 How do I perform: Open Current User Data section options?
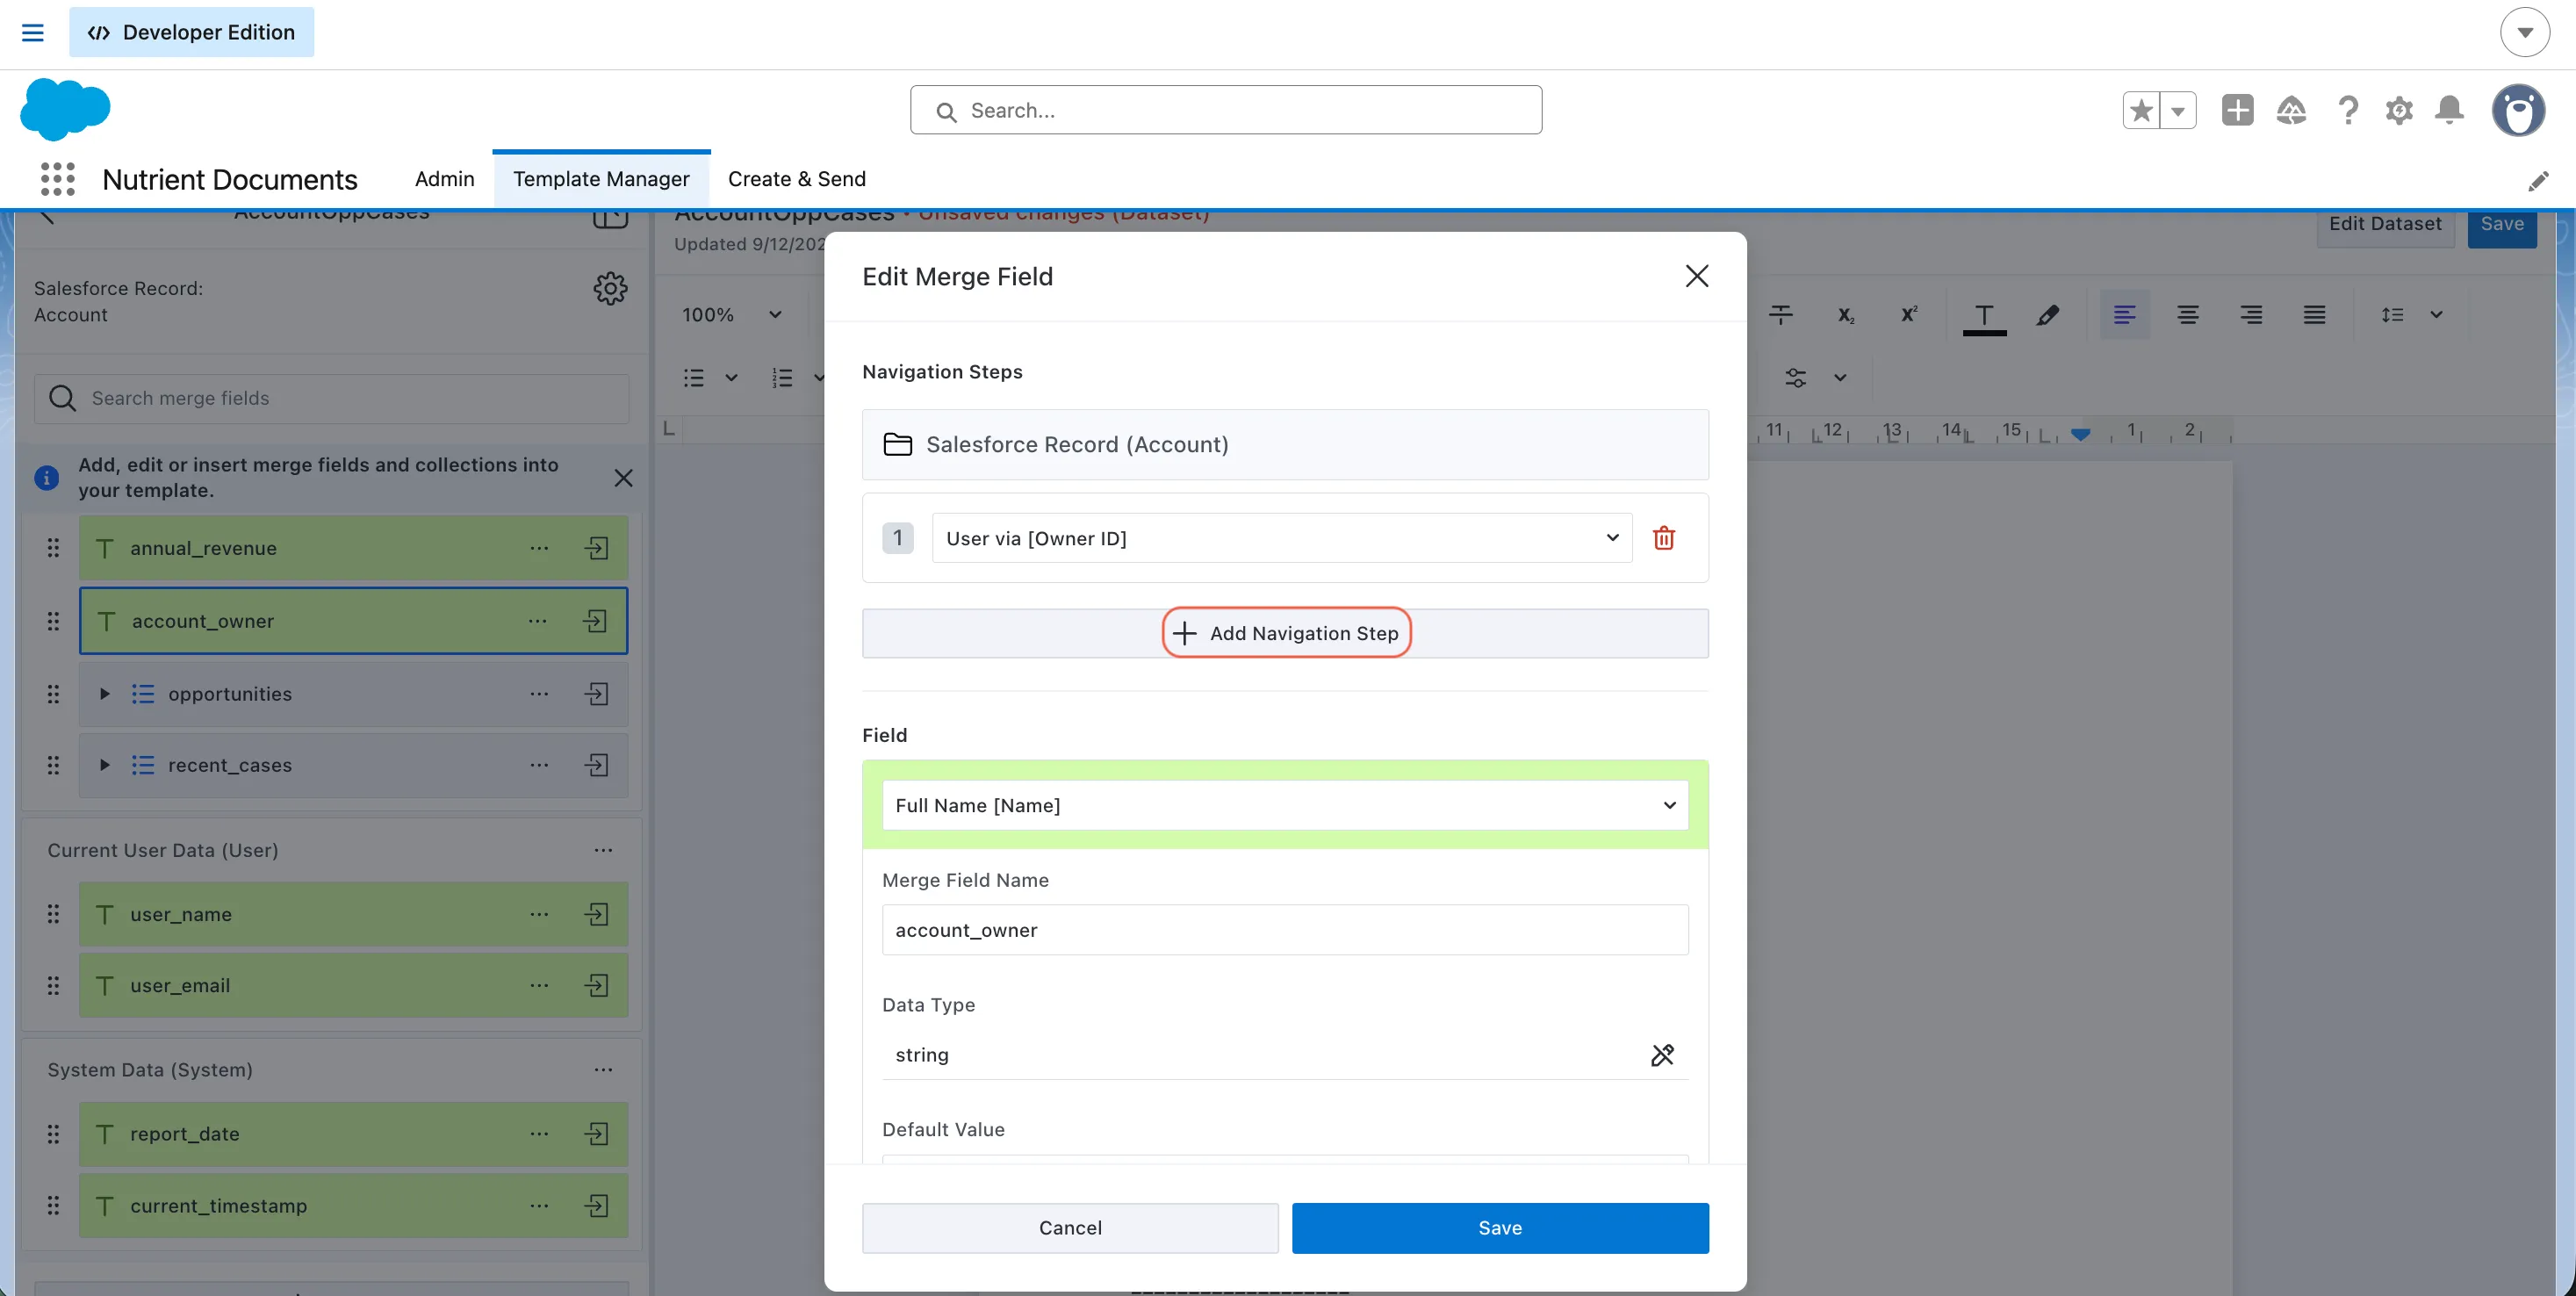[603, 850]
